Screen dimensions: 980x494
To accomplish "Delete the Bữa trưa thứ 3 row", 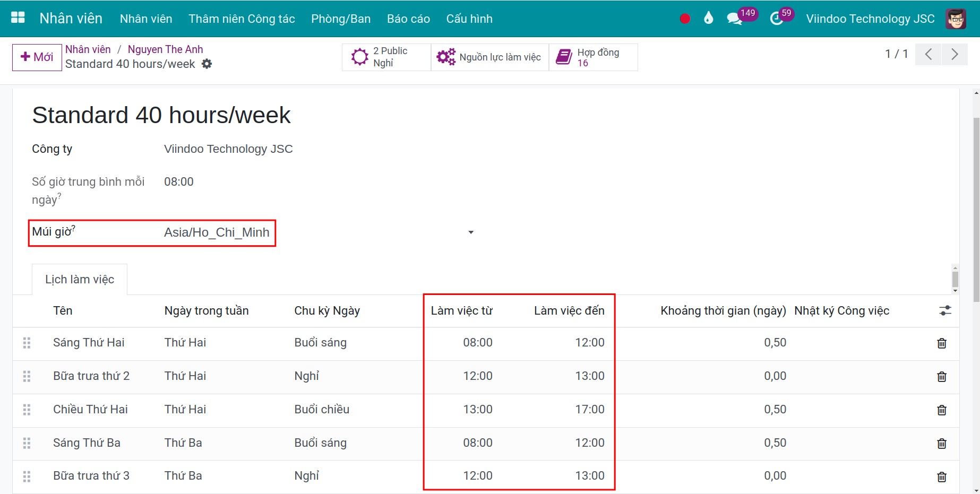I will click(x=942, y=477).
